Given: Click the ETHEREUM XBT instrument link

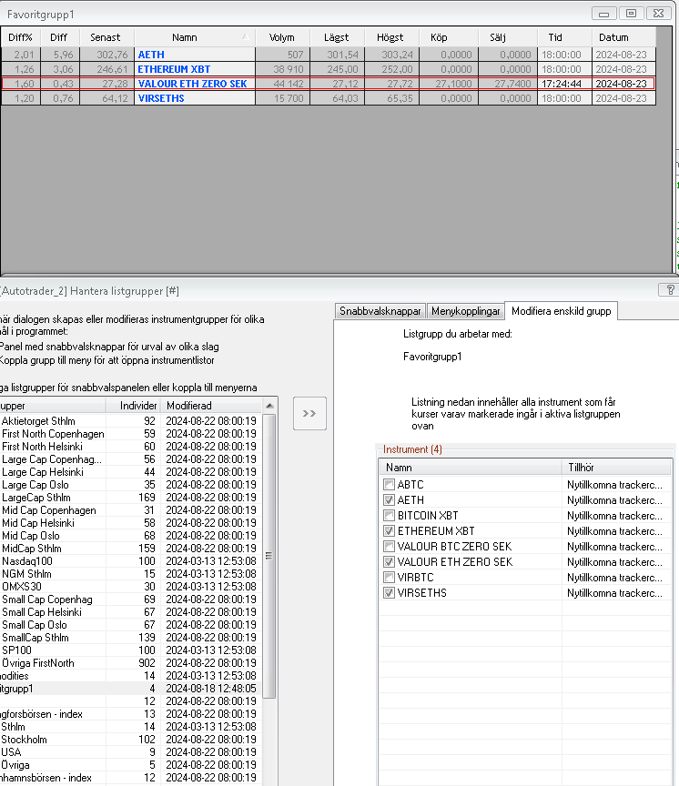Looking at the screenshot, I should pos(174,69).
